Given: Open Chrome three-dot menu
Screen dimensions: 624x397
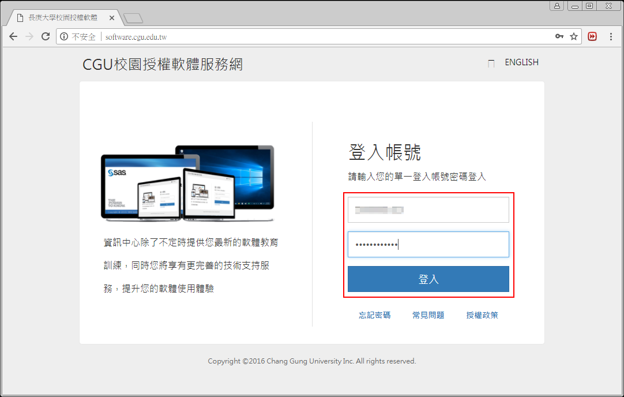Looking at the screenshot, I should point(611,36).
